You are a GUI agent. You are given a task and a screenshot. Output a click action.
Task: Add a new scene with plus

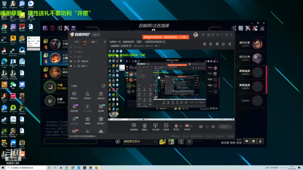pos(105,42)
